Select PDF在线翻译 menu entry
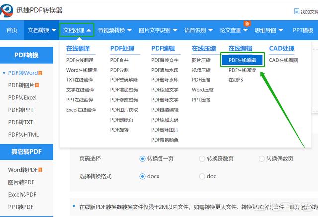 pos(80,60)
